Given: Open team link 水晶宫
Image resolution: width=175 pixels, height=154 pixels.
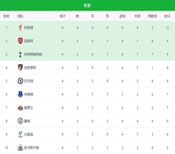Looking at the screenshot, I should tap(29, 134).
